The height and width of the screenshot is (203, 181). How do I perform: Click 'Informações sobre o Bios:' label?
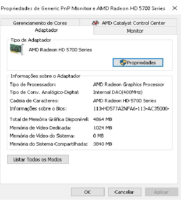point(38,109)
